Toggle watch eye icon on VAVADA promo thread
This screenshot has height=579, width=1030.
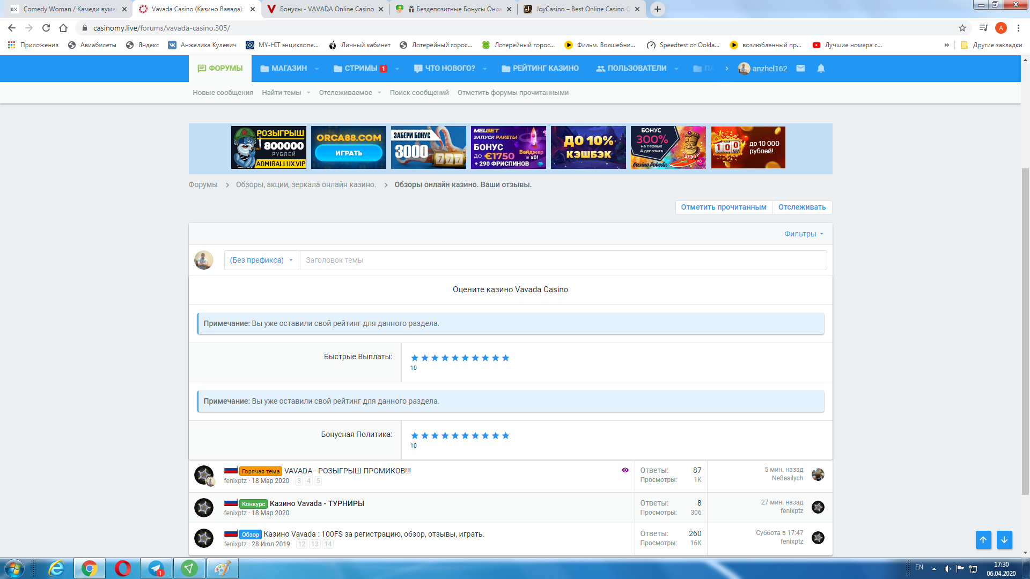tap(625, 470)
